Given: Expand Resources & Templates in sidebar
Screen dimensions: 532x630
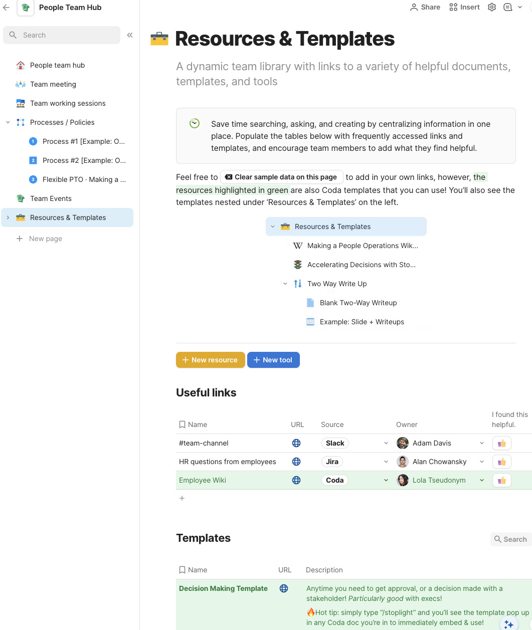Looking at the screenshot, I should [x=8, y=218].
